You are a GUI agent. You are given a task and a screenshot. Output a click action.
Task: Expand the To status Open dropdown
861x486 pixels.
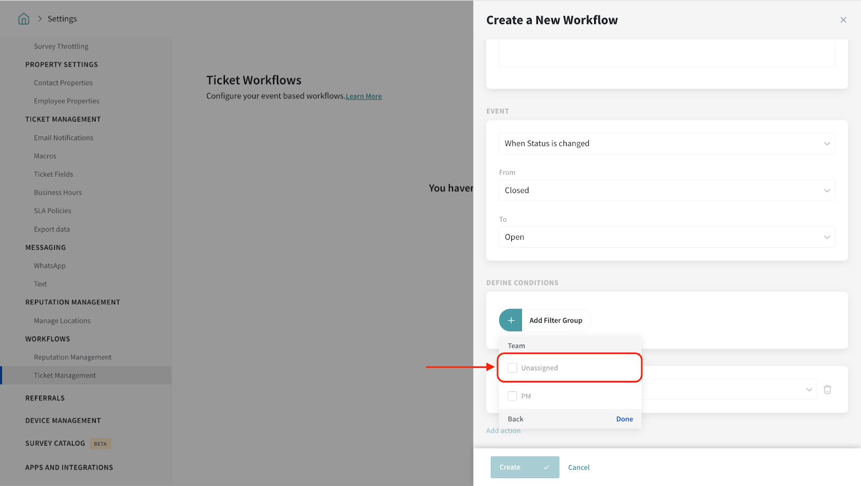click(x=666, y=237)
